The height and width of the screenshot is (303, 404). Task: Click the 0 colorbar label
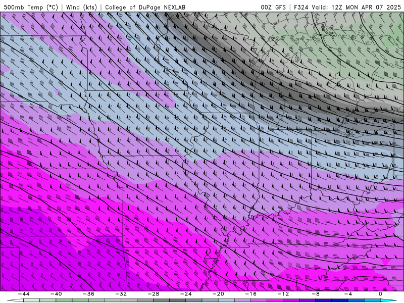point(381,294)
